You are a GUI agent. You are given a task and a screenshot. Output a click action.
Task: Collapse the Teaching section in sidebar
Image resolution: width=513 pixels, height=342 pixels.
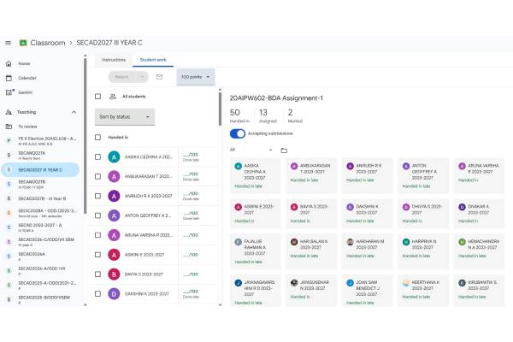click(74, 112)
